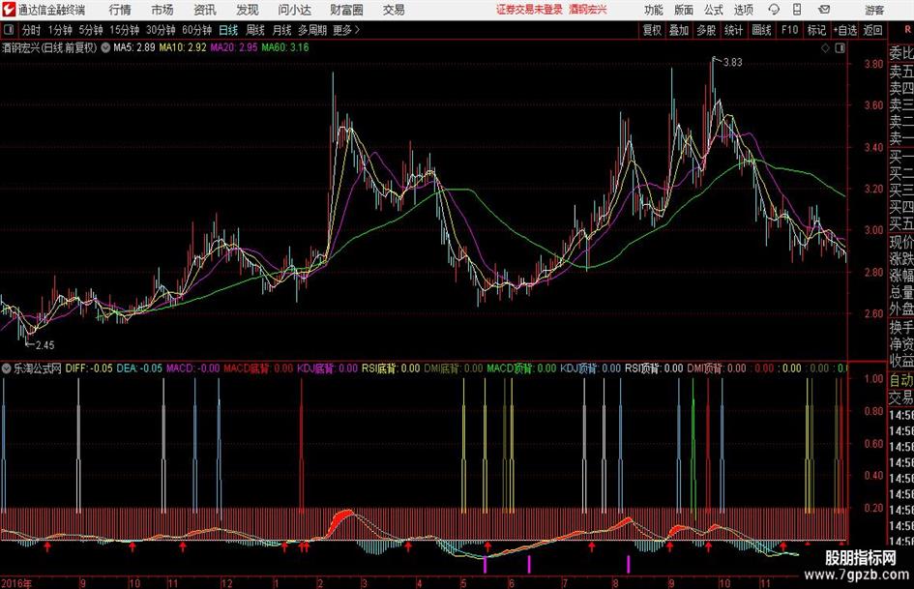Click the 多股 multi-stock button
This screenshot has width=914, height=589.
point(705,30)
